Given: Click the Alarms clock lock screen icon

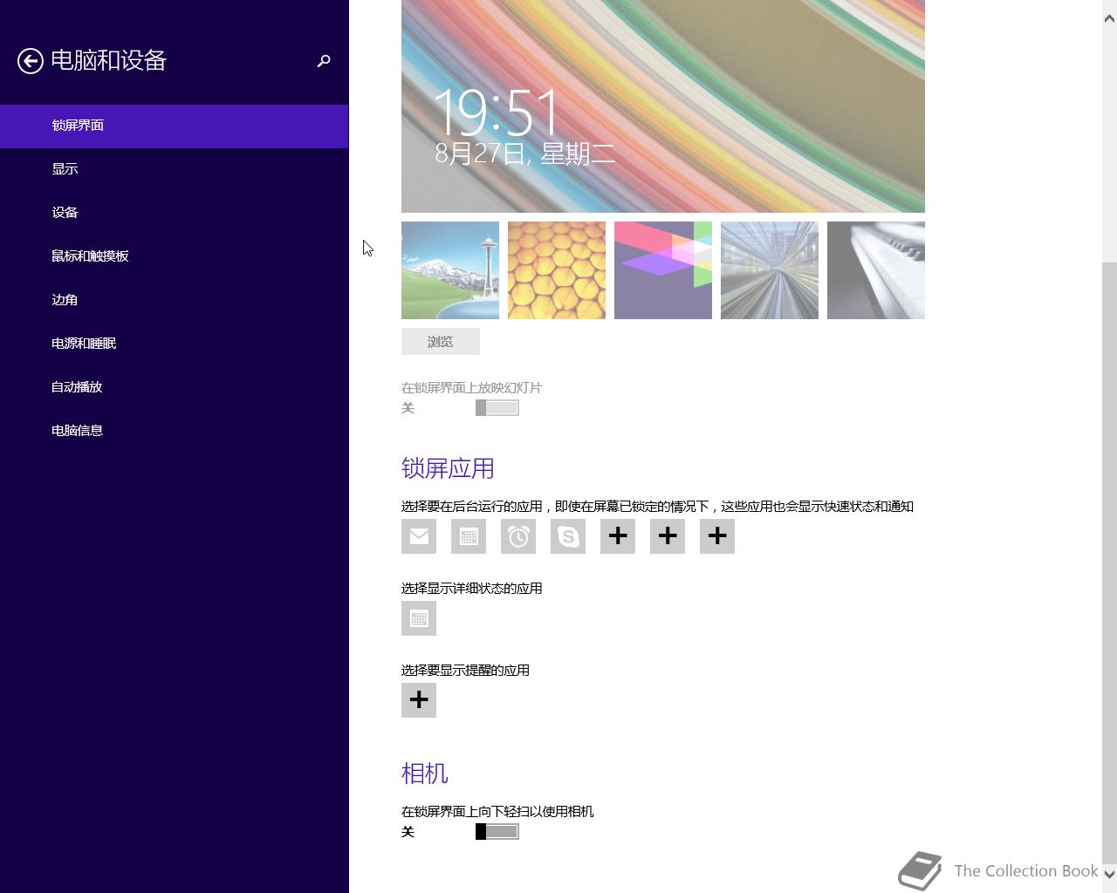Looking at the screenshot, I should tap(518, 536).
